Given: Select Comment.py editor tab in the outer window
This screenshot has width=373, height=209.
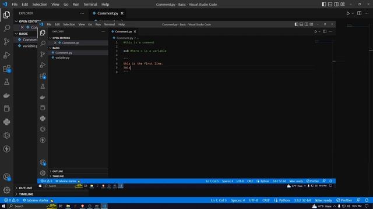Looking at the screenshot, I should (108, 13).
